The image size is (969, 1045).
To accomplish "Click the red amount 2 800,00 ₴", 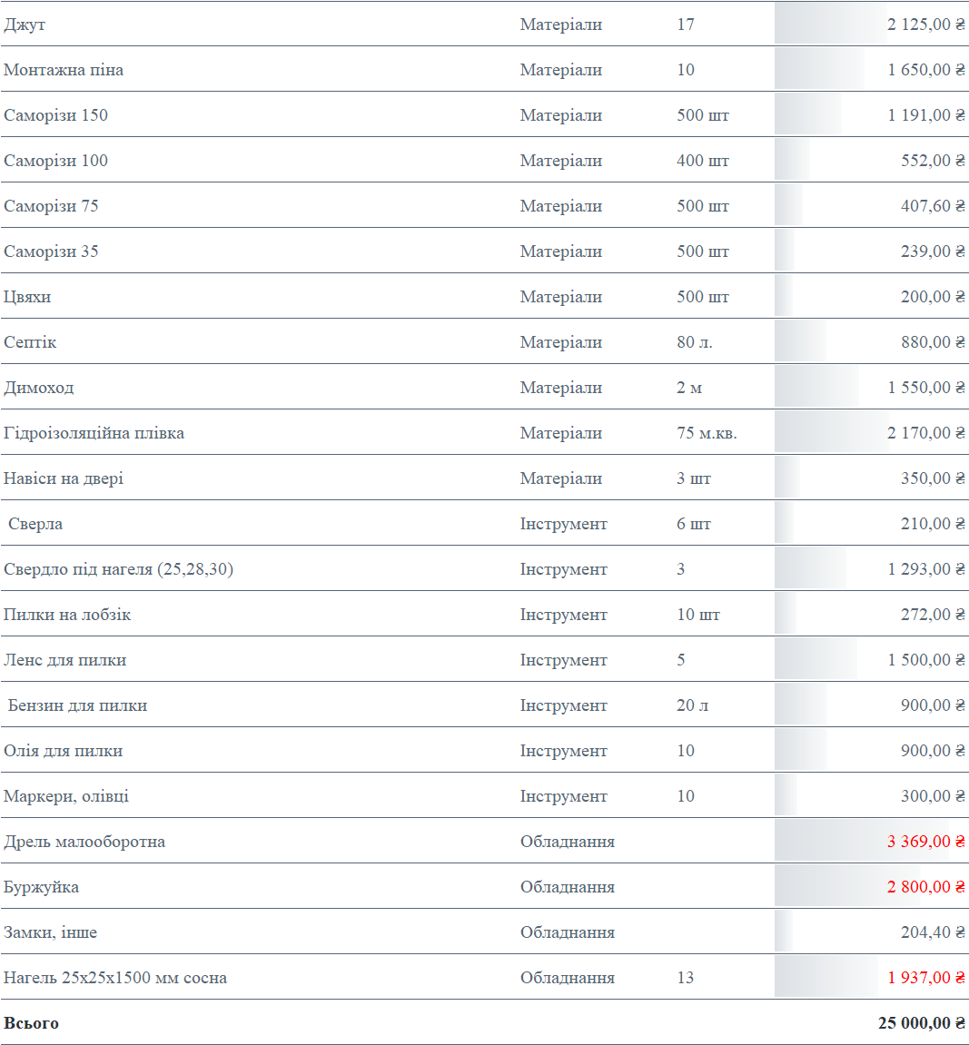I will click(925, 887).
